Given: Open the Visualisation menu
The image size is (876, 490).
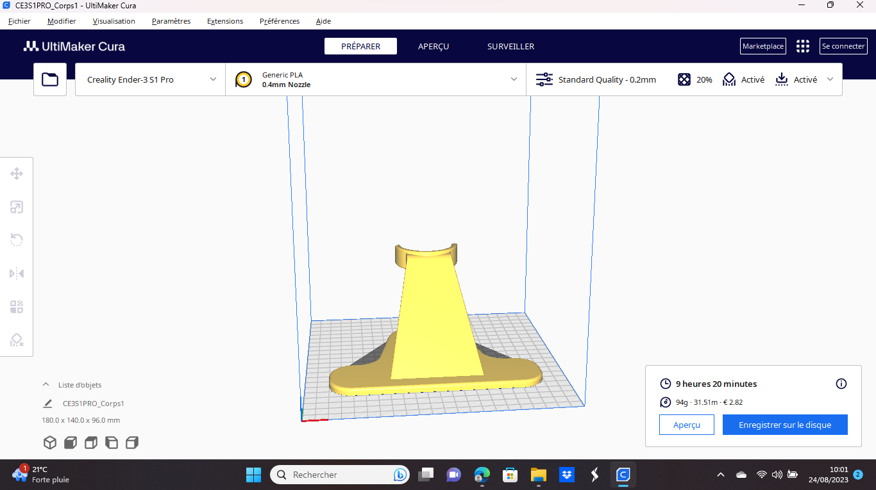Looking at the screenshot, I should coord(114,21).
